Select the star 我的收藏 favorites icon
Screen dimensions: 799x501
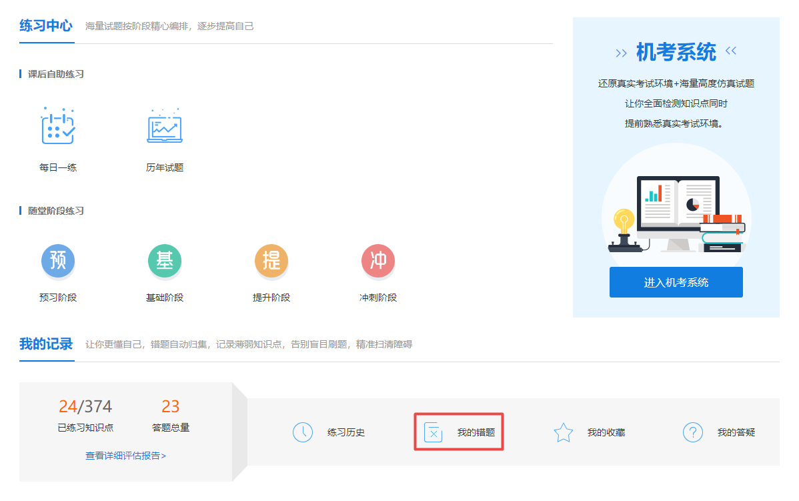tap(564, 432)
